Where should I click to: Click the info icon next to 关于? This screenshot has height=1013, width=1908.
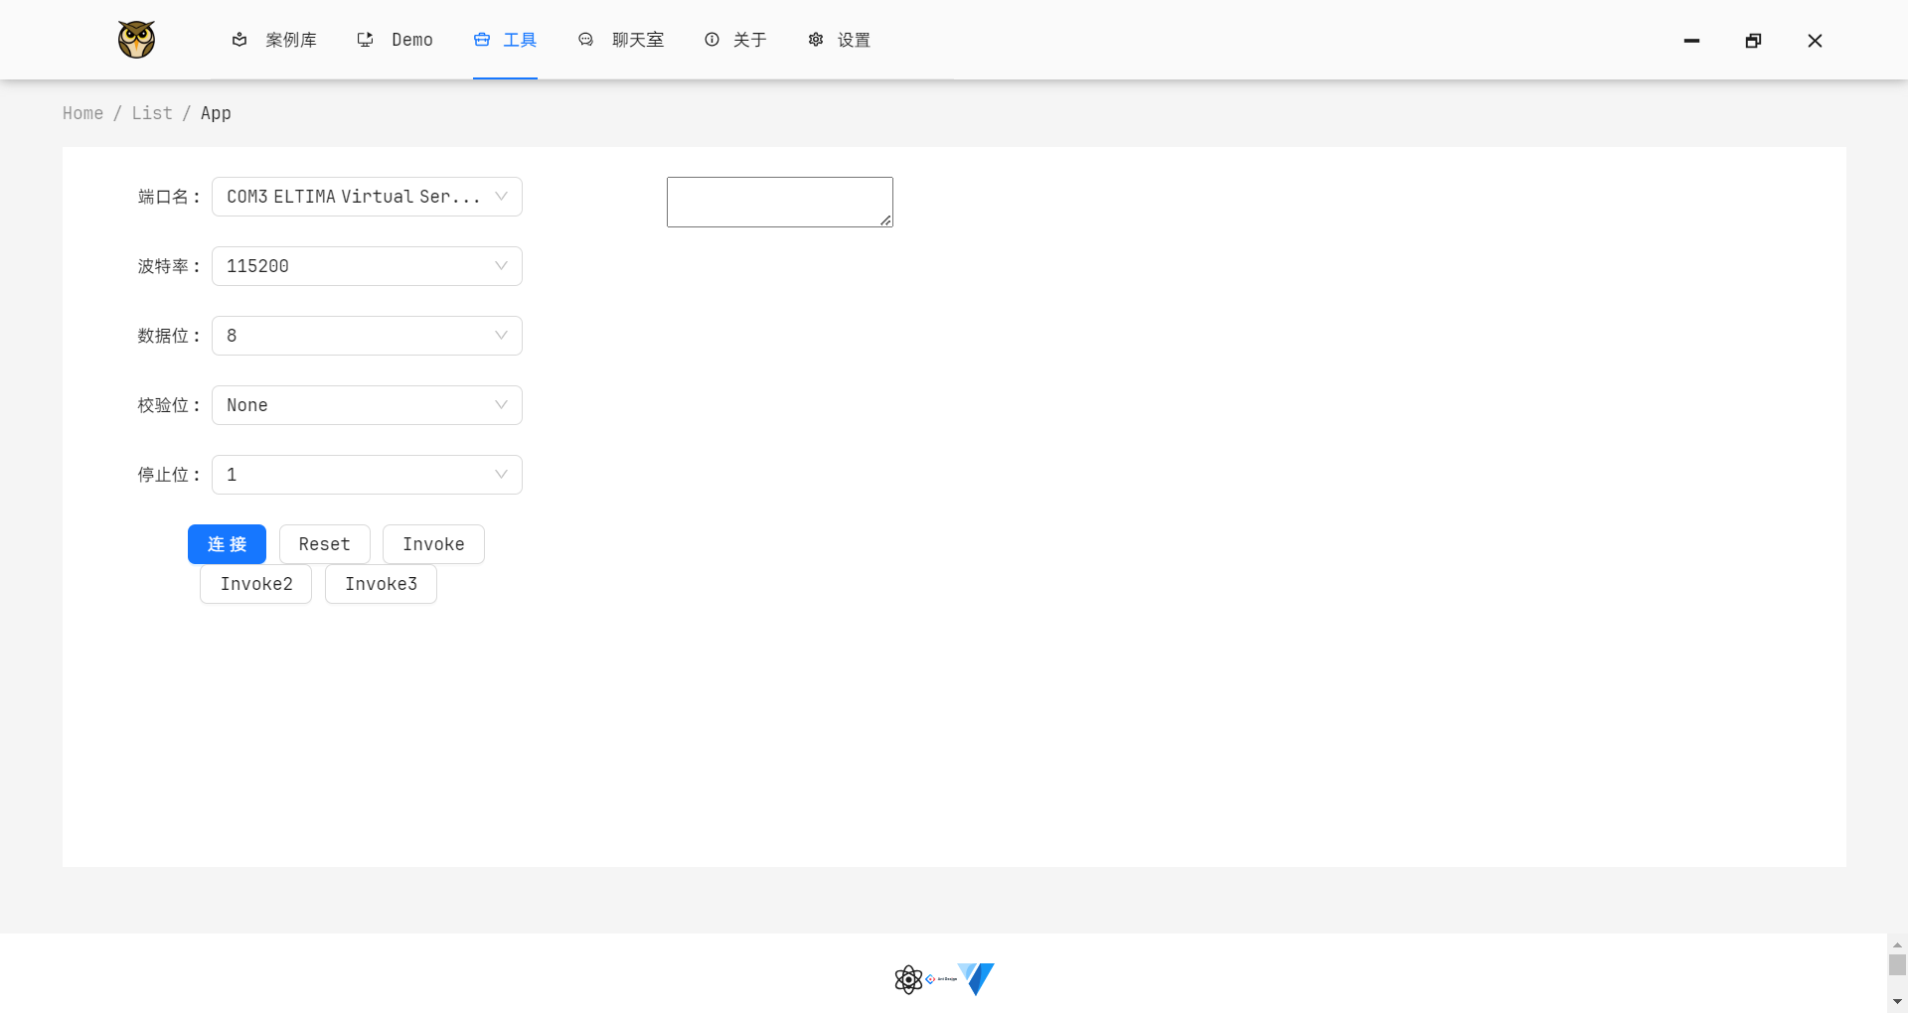coord(712,40)
